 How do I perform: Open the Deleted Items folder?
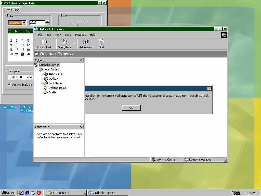(x=57, y=88)
